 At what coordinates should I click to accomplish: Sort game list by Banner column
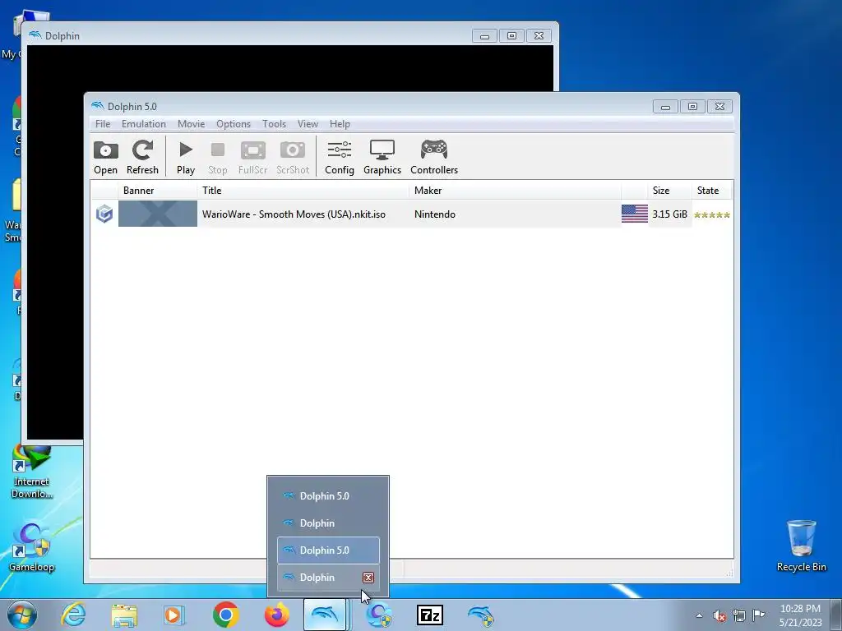[157, 191]
